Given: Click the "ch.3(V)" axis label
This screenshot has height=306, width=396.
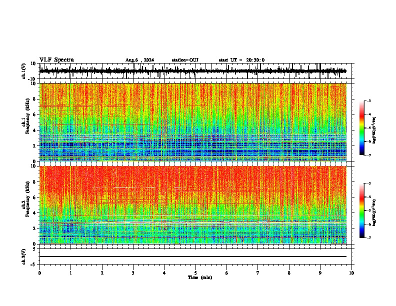Looking at the screenshot, I should [x=23, y=256].
